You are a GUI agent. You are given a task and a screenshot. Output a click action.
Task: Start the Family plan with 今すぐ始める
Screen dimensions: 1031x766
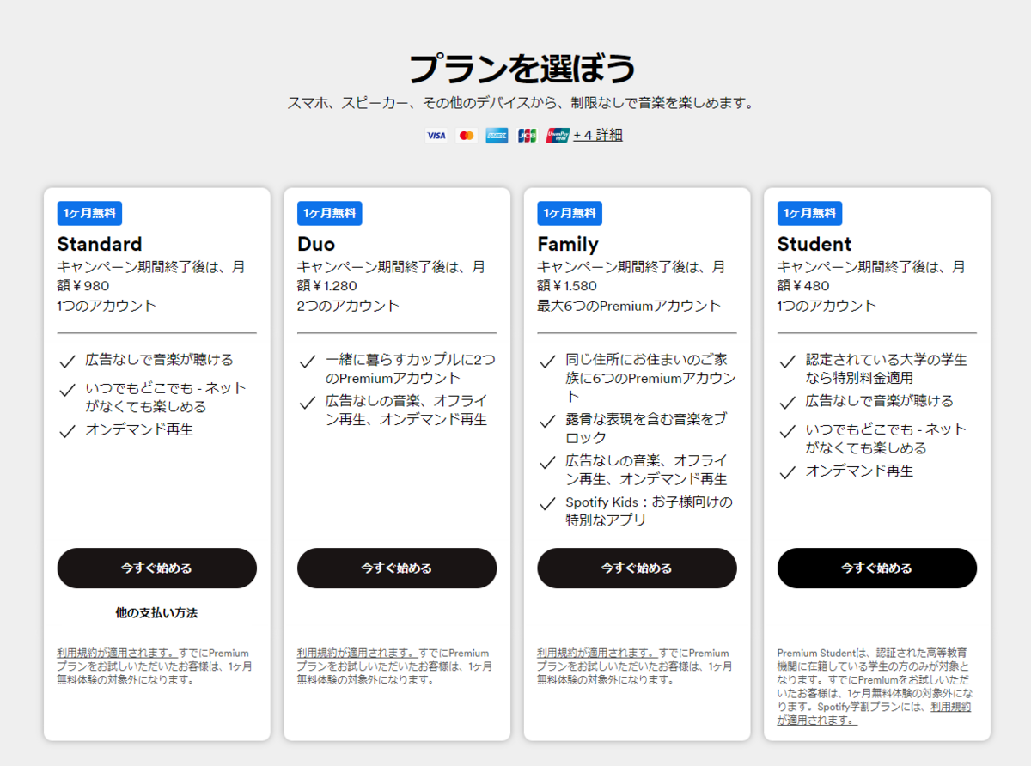637,568
